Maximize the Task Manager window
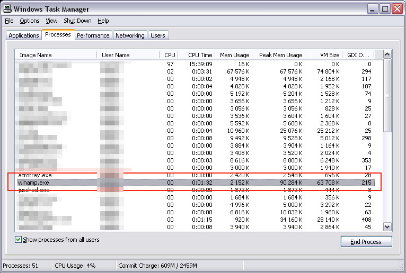This screenshot has height=273, width=406. tap(385, 10)
